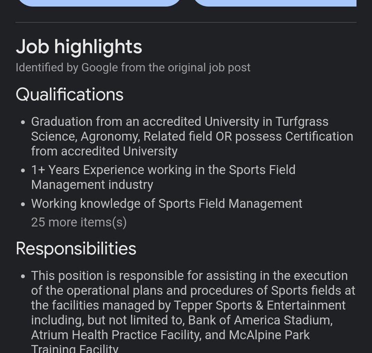
Task: Click the Turfgrass Science qualification bullet
Action: [x=192, y=136]
